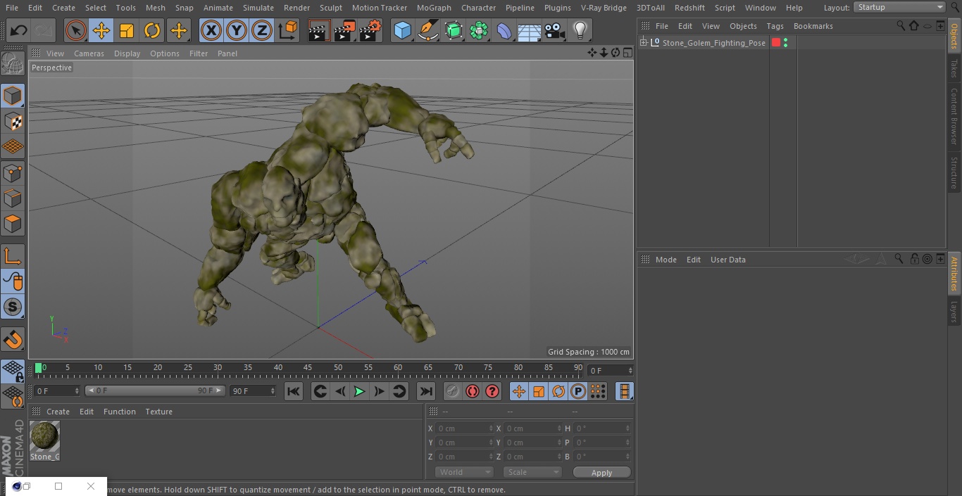Switch to Points mode
Viewport: 962px width, 496px height.
click(x=13, y=172)
